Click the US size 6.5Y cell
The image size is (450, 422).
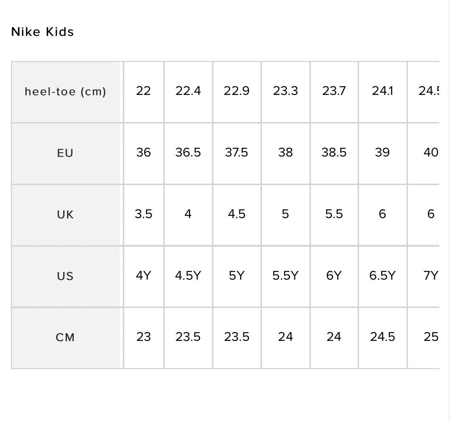coord(383,277)
